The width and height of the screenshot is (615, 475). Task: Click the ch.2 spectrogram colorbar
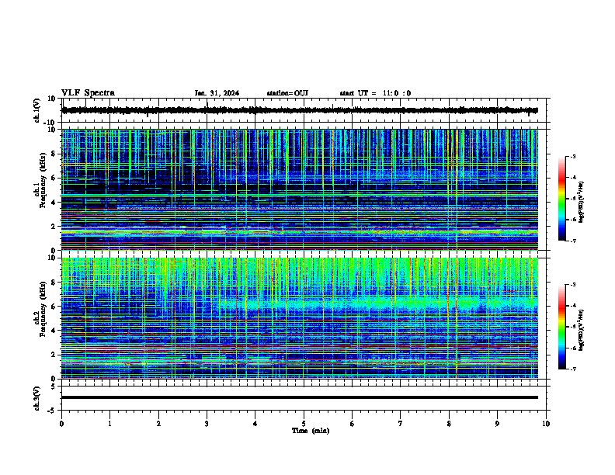[x=561, y=327]
